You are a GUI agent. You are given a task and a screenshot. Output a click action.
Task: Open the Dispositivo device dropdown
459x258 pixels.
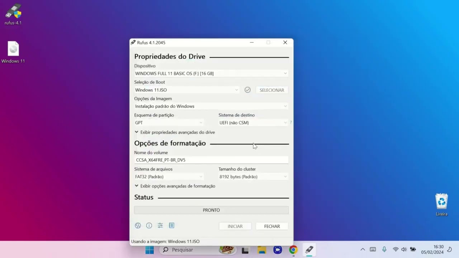click(x=211, y=73)
